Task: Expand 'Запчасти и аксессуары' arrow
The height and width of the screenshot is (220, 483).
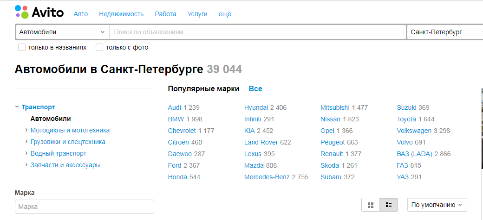Action: tap(26, 165)
